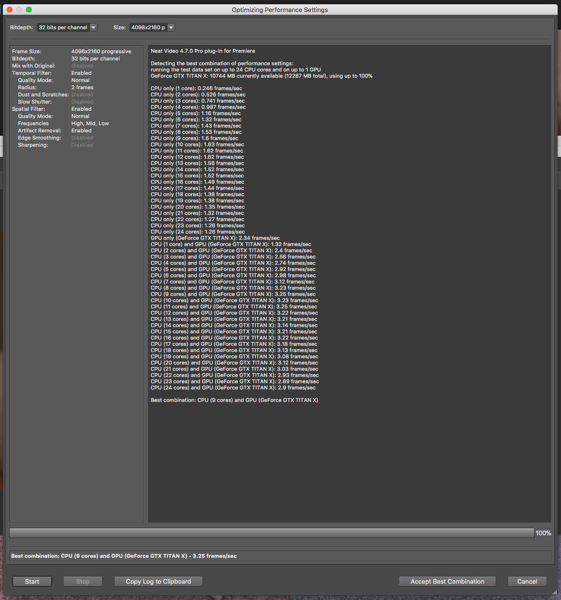Image resolution: width=561 pixels, height=600 pixels.
Task: Open the Bitdepth dropdown
Action: coord(67,27)
